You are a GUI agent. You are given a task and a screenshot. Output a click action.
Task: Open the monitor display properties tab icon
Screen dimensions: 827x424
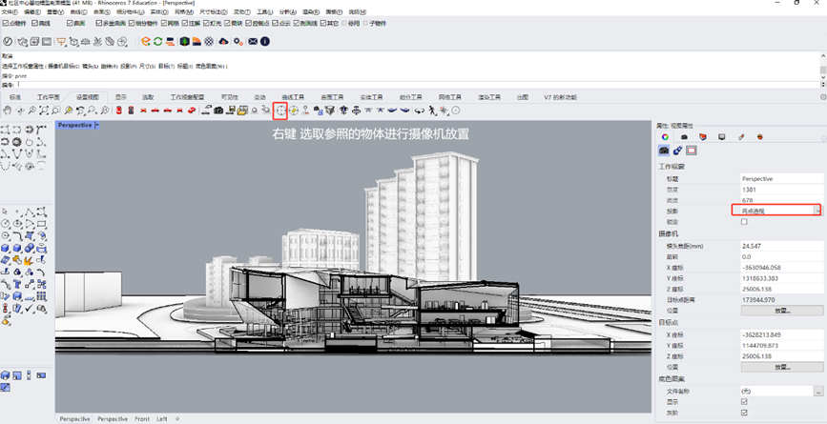click(721, 137)
